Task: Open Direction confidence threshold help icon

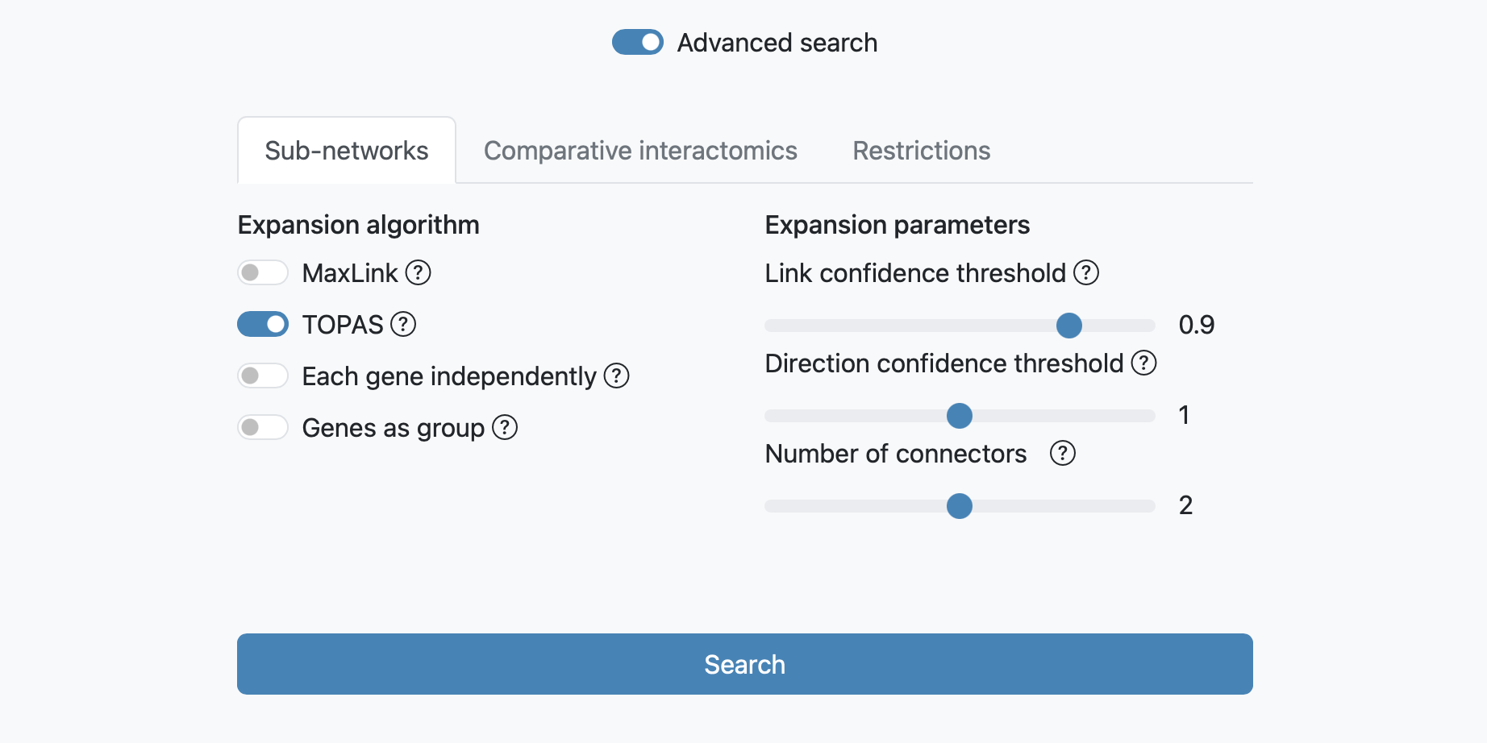Action: [1143, 363]
